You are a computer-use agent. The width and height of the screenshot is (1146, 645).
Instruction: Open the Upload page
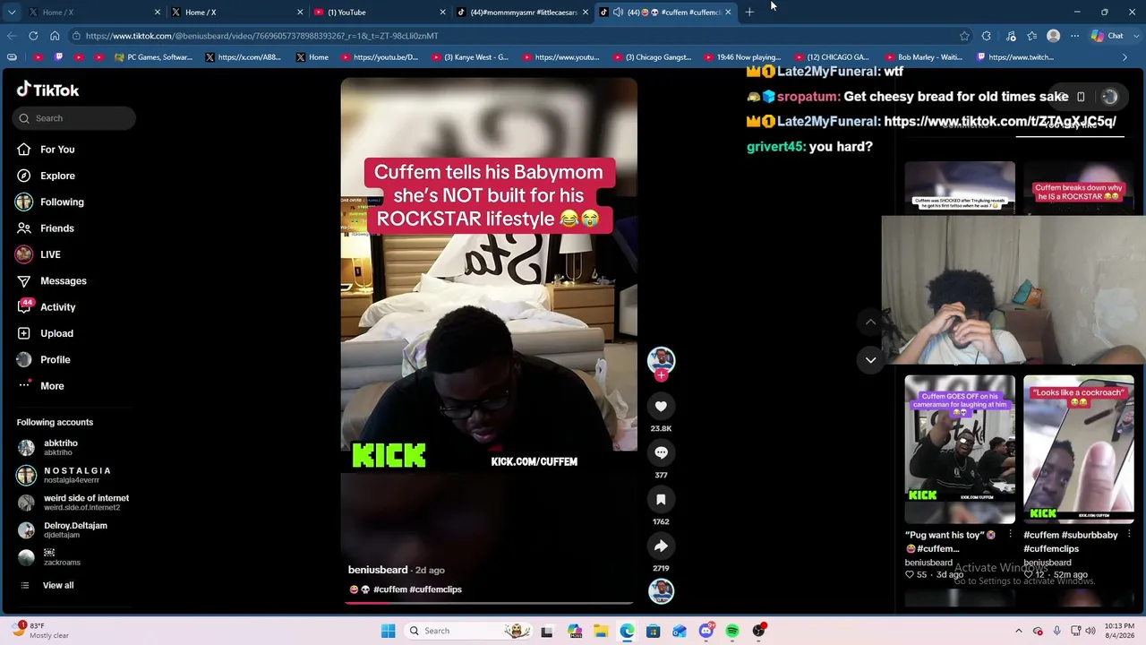56,333
